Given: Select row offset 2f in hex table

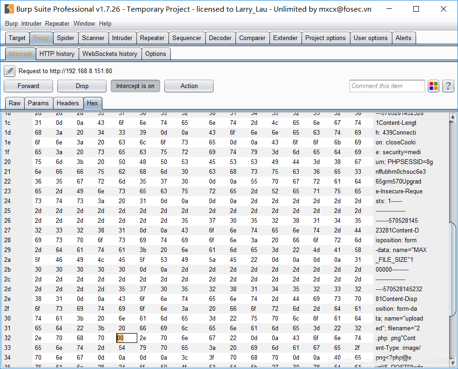Looking at the screenshot, I should pyautogui.click(x=7, y=309).
